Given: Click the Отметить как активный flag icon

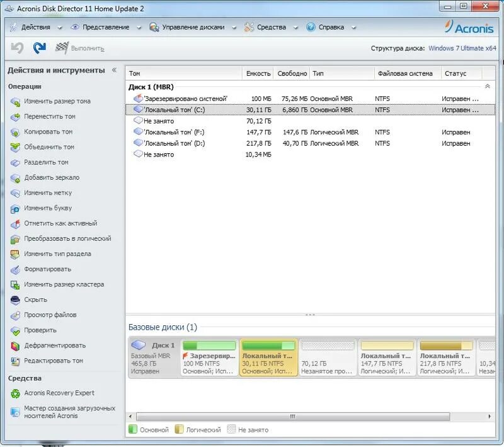Looking at the screenshot, I should tap(15, 224).
